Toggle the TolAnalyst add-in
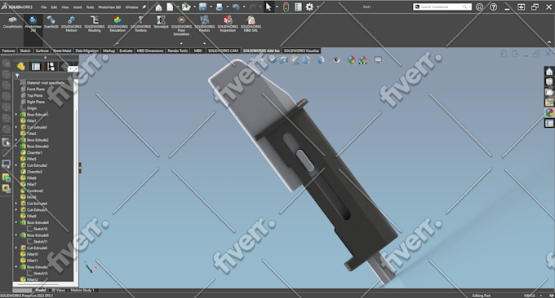 161,22
